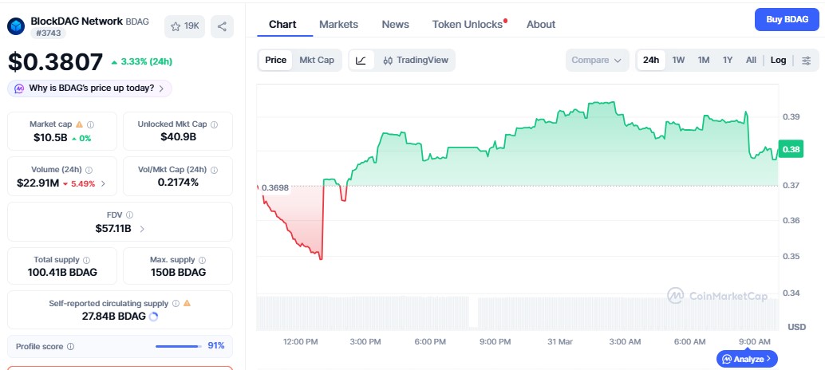Add BDAG to watchlist with star button
This screenshot has height=370, width=825.
[184, 26]
